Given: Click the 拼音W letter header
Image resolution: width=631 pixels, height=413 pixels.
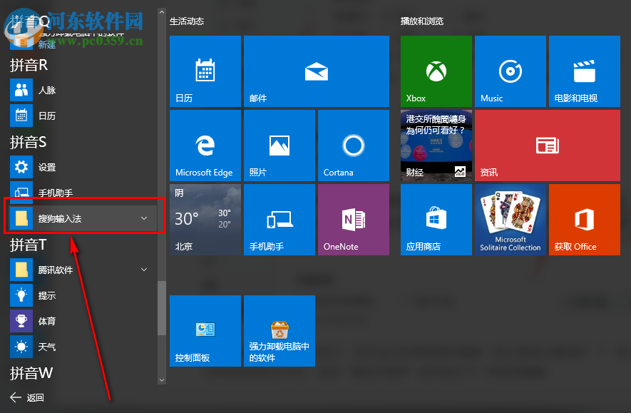Looking at the screenshot, I should point(31,373).
